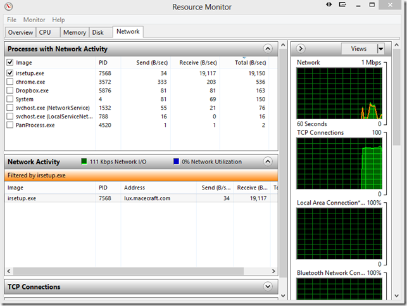Viewport: 407px width, 306px height.
Task: Click the graph pane vertical scrollbar thumb
Action: (x=397, y=97)
